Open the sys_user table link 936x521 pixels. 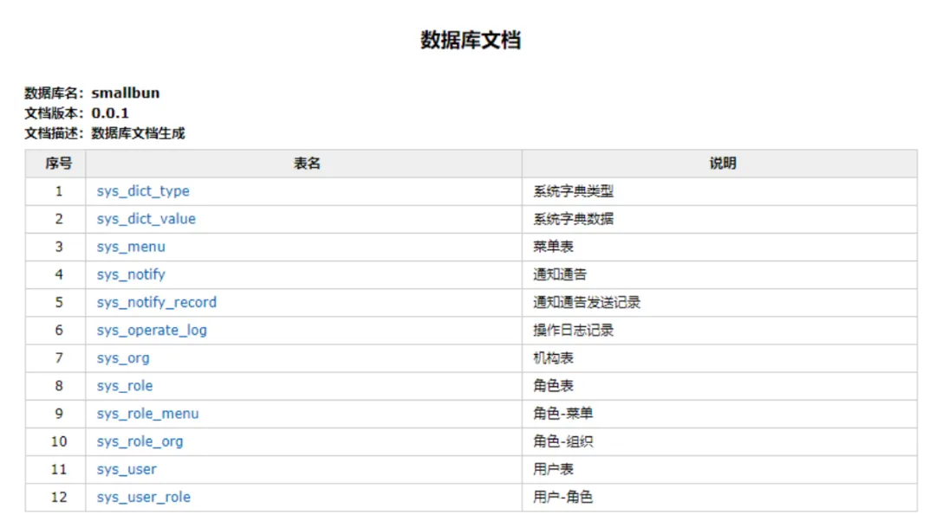coord(127,469)
